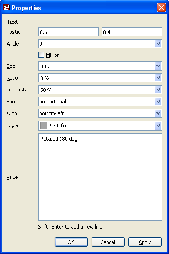
Task: Open the Font dropdown showing proportional
Action: [x=158, y=102]
